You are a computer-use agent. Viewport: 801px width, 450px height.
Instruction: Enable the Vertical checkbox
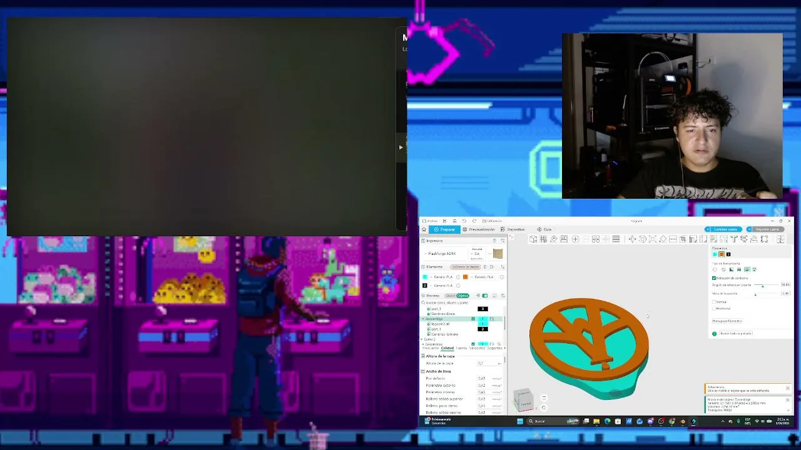pyautogui.click(x=714, y=302)
